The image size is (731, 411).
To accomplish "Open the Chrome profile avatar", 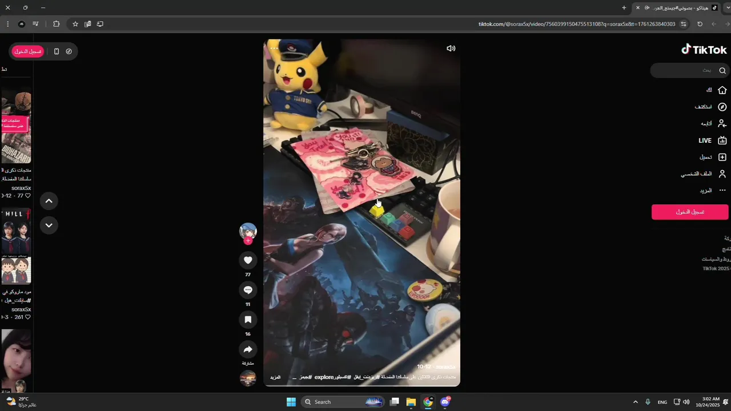I will click(x=21, y=24).
